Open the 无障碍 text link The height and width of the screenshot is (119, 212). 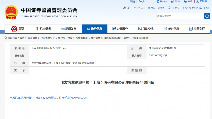[x=203, y=2]
